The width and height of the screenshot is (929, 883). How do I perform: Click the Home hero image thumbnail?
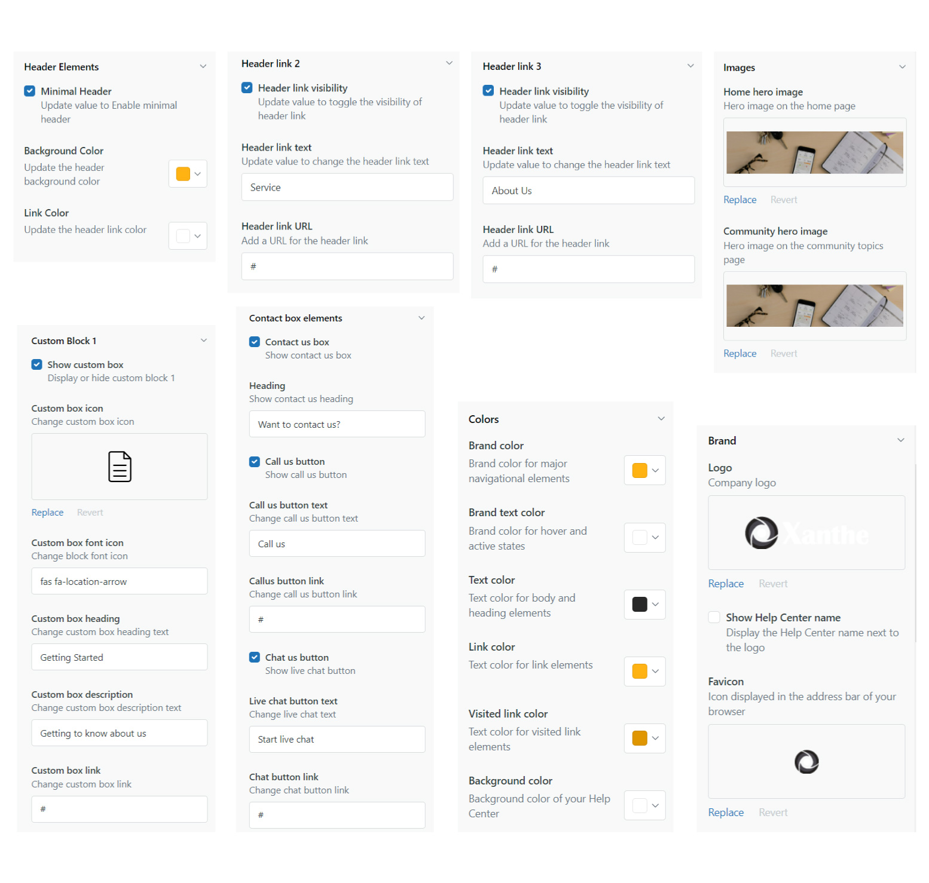[x=814, y=153]
